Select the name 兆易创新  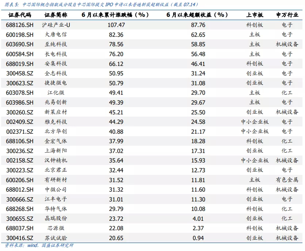(x=56, y=102)
